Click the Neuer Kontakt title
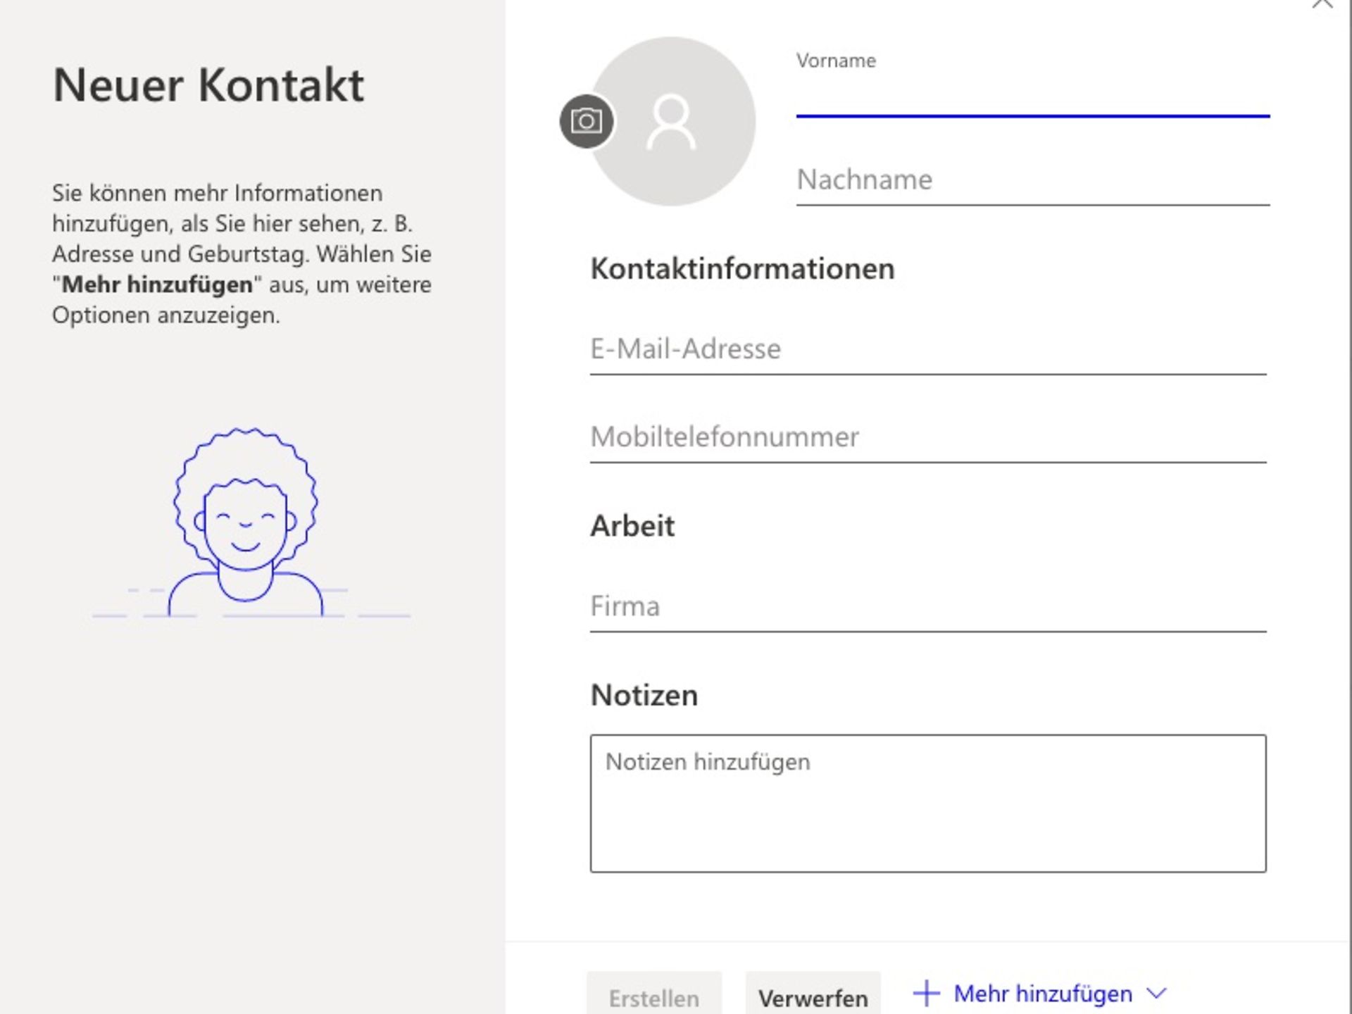The width and height of the screenshot is (1352, 1014). point(209,86)
